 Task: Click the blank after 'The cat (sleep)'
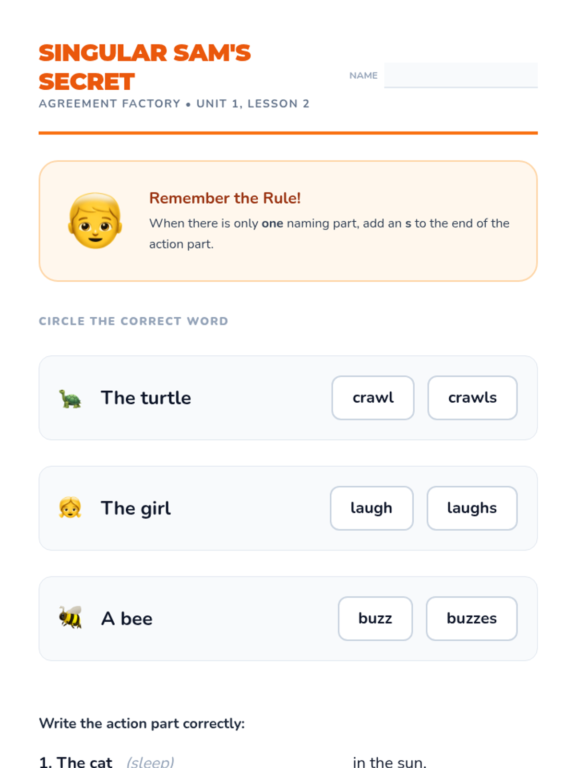point(263,762)
